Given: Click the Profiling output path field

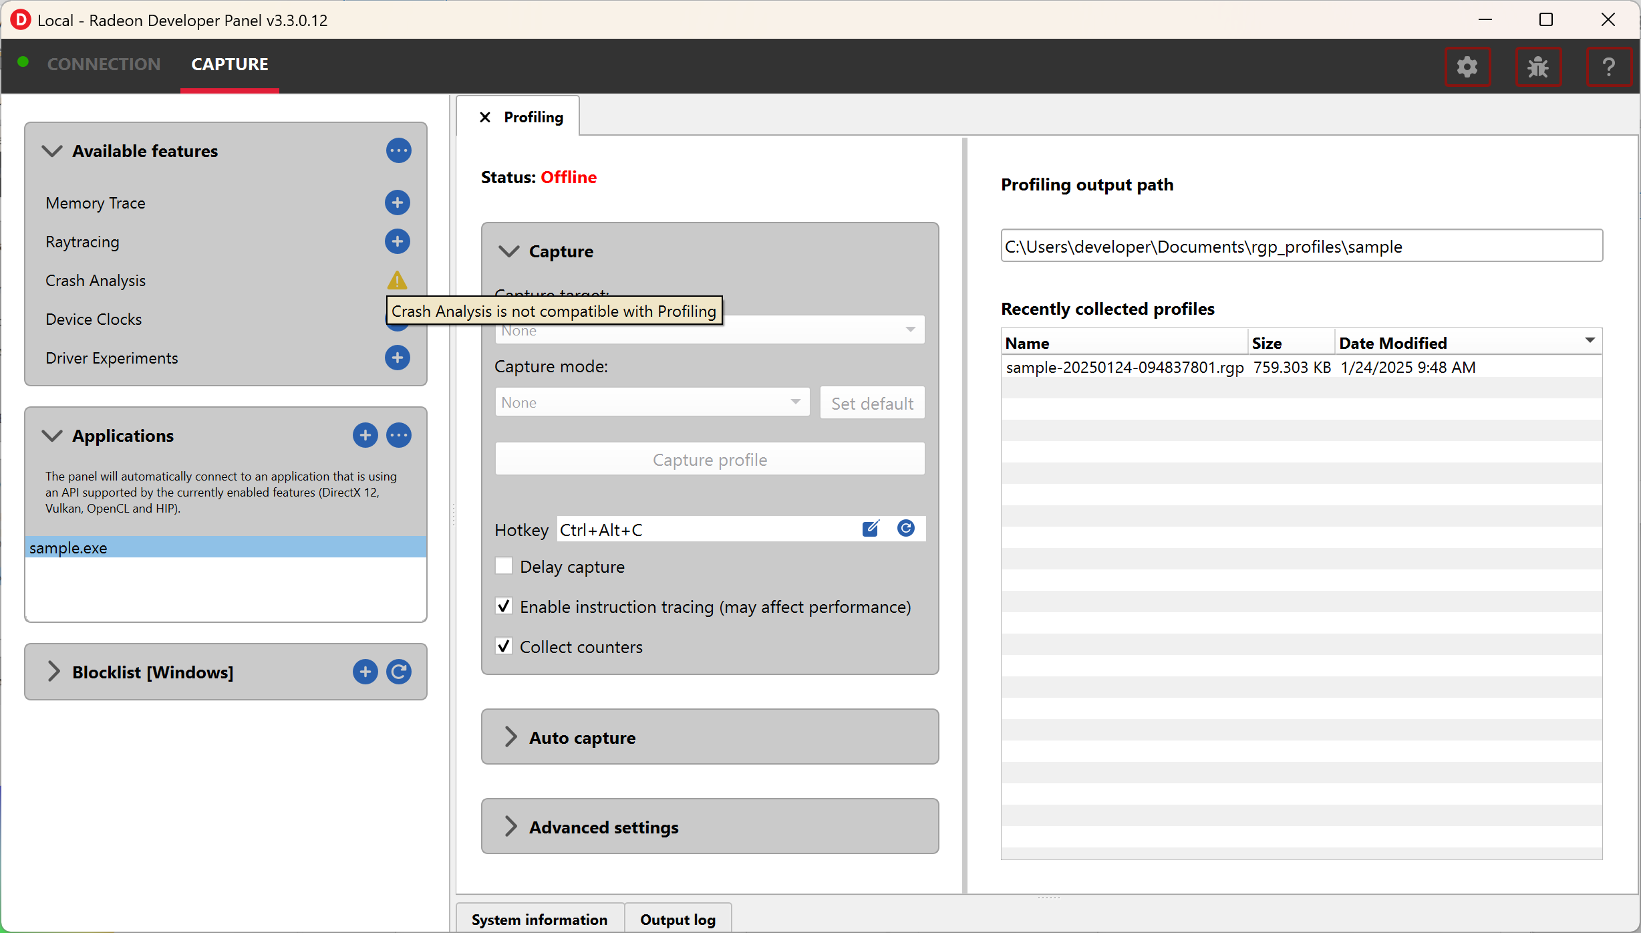Looking at the screenshot, I should click(1301, 247).
